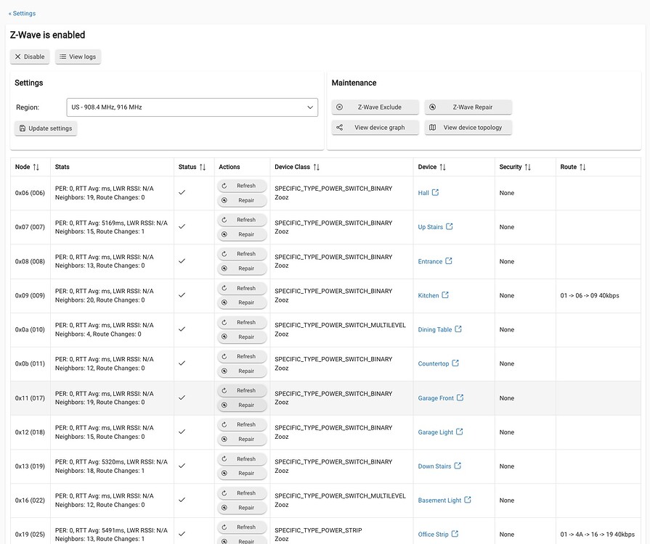This screenshot has width=650, height=544.
Task: Sort by Route column arrows
Action: coord(582,167)
